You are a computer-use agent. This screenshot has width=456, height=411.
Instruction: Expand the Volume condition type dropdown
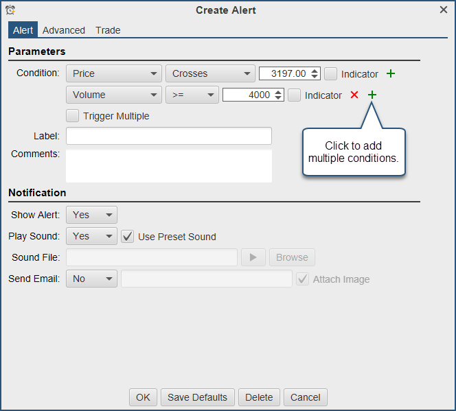click(113, 95)
